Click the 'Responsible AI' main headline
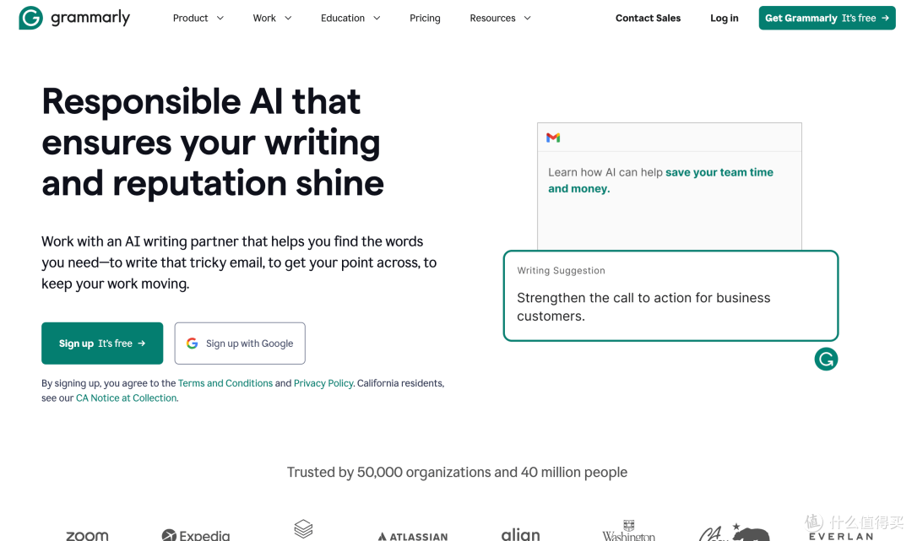The width and height of the screenshot is (912, 541). [x=213, y=143]
